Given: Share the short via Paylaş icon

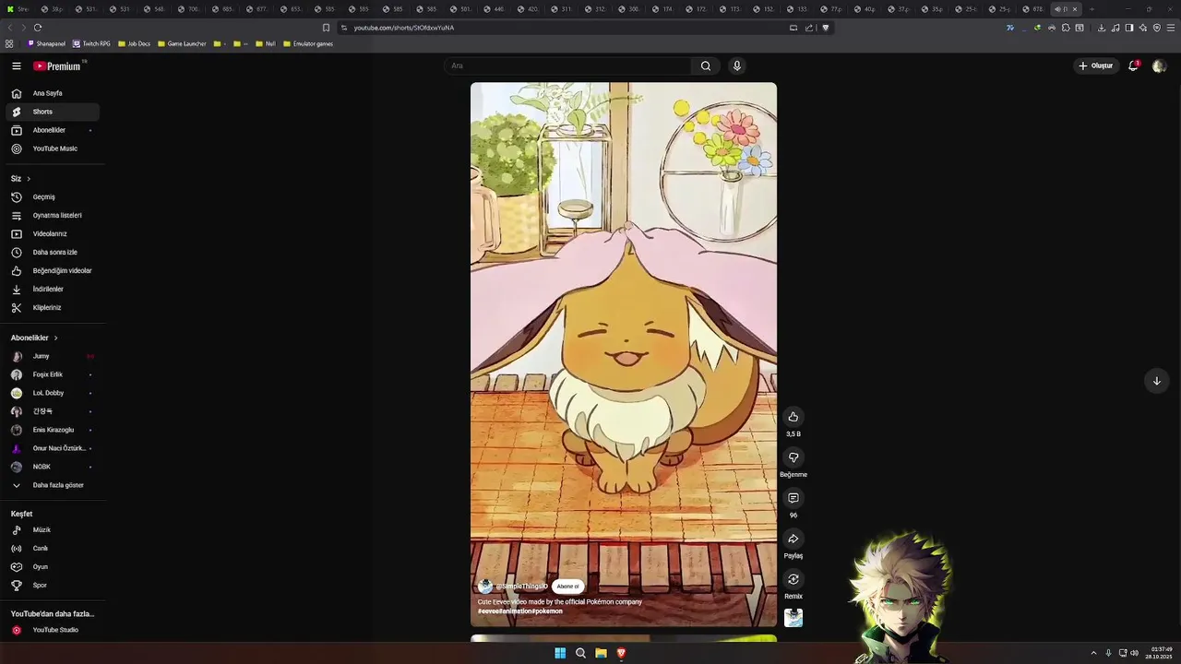Looking at the screenshot, I should pyautogui.click(x=793, y=539).
